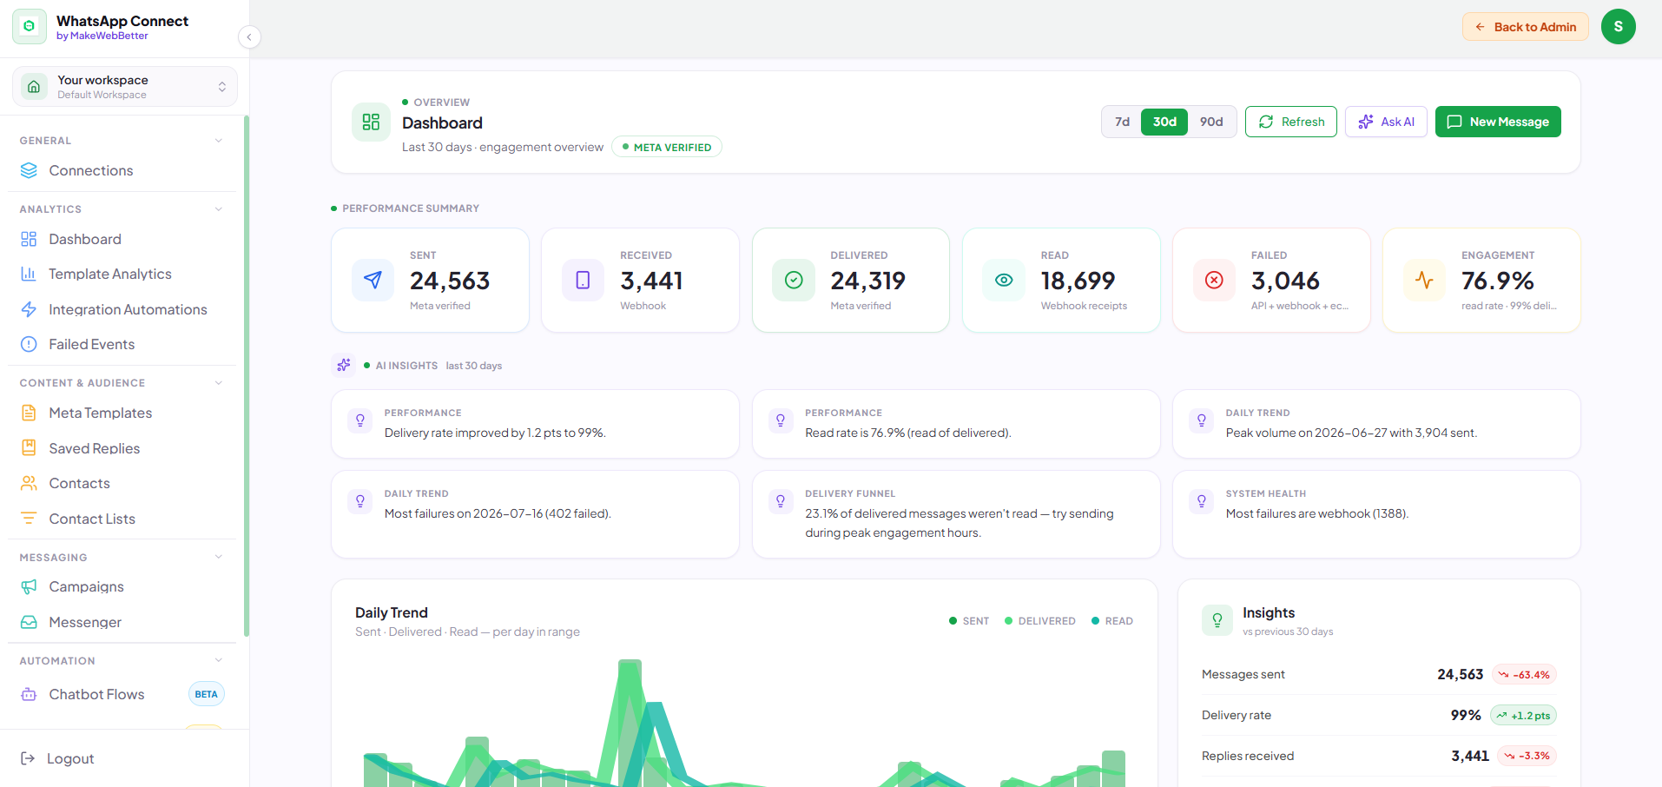The image size is (1662, 787).
Task: Click the 76.9% Engagement value
Action: [x=1498, y=281]
